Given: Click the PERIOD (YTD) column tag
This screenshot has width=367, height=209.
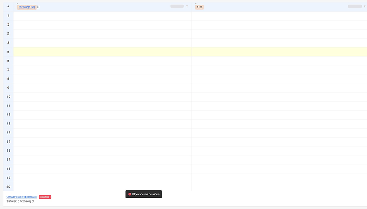Looking at the screenshot, I should (27, 7).
